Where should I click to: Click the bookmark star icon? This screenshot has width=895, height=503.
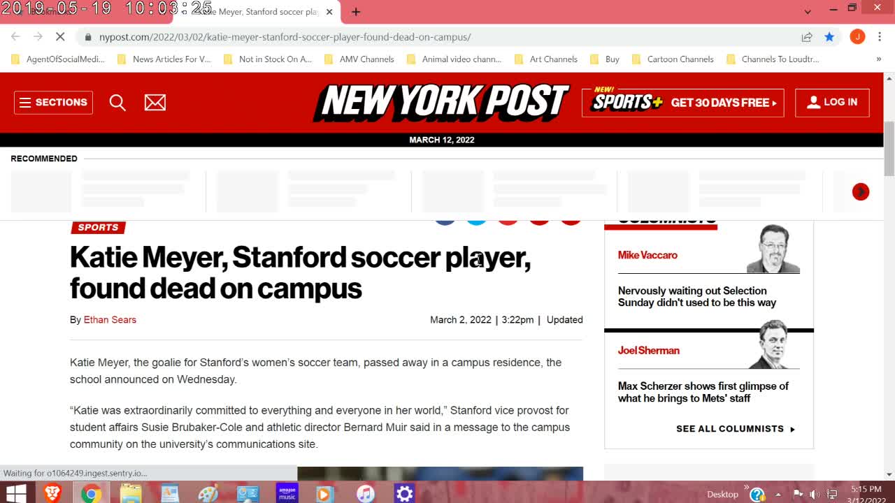(x=829, y=36)
